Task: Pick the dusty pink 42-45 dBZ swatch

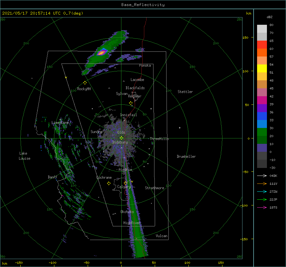Action: [x=262, y=92]
